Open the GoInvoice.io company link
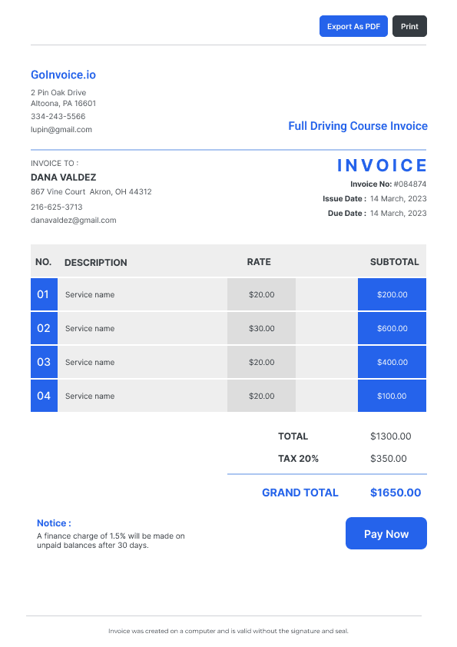 pyautogui.click(x=63, y=75)
